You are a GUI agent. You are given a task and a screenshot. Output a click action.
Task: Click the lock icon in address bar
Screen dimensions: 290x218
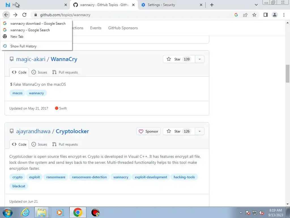[x=36, y=15]
